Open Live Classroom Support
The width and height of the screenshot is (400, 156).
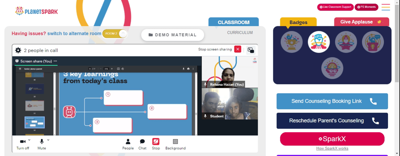tap(335, 7)
